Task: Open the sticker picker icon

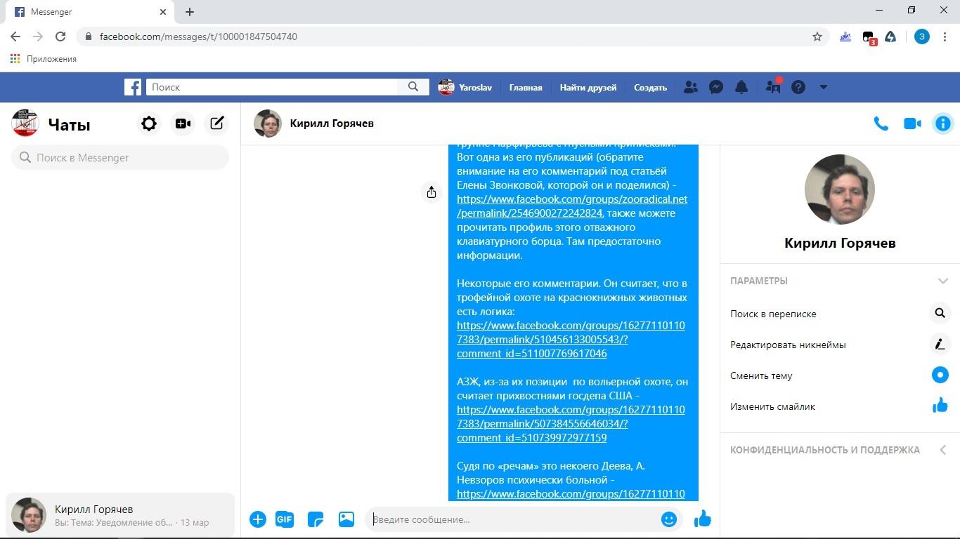Action: click(x=316, y=519)
